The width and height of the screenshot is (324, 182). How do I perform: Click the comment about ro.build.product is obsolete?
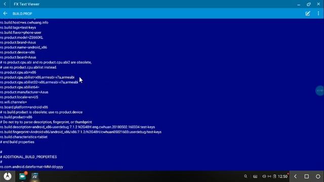(42, 112)
